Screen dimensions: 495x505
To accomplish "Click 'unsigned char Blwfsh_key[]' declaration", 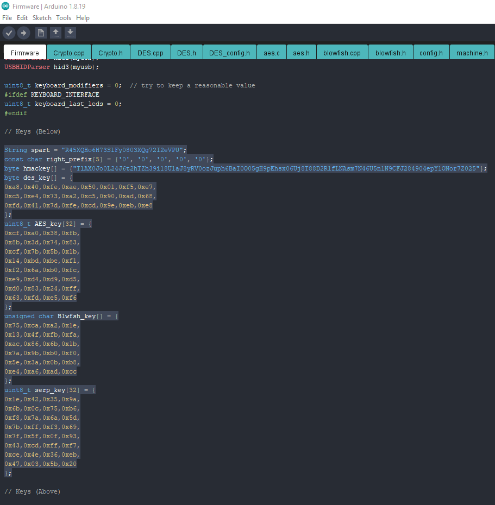I will [x=61, y=316].
